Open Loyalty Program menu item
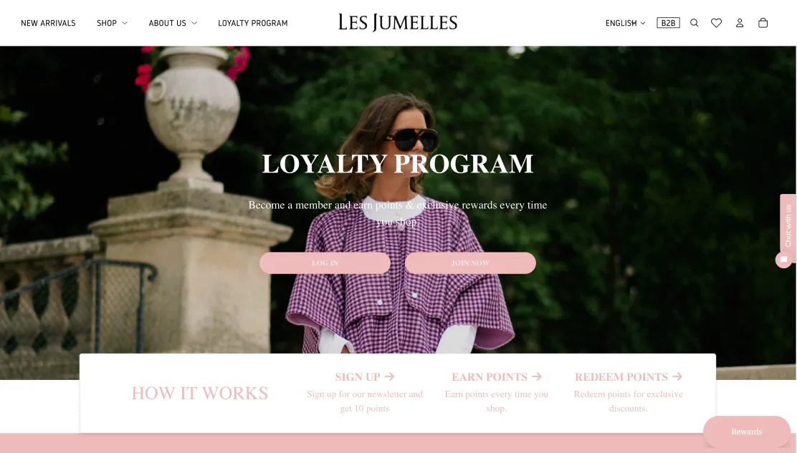 (x=252, y=23)
